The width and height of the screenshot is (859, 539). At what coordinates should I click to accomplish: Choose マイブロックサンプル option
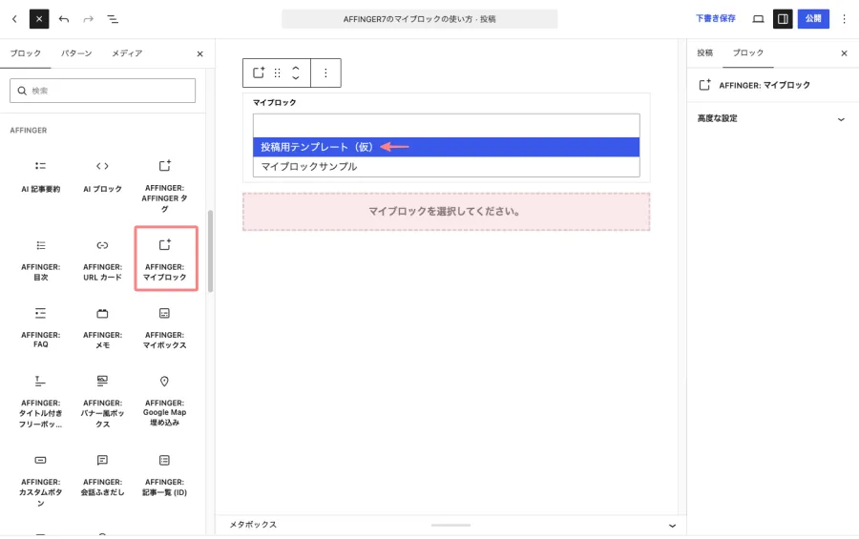[x=447, y=167]
